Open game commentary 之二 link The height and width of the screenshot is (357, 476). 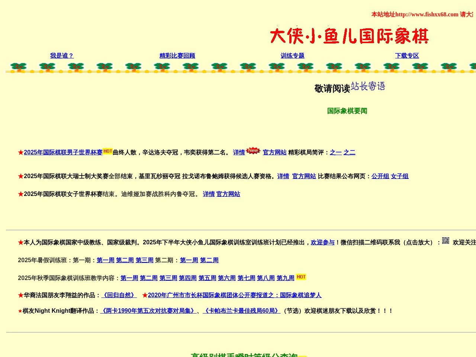coord(349,152)
